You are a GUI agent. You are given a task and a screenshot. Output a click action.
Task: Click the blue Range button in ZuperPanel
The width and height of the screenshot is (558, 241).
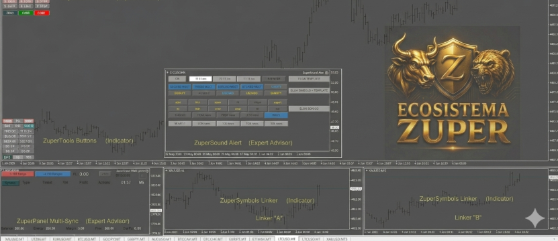point(52,174)
